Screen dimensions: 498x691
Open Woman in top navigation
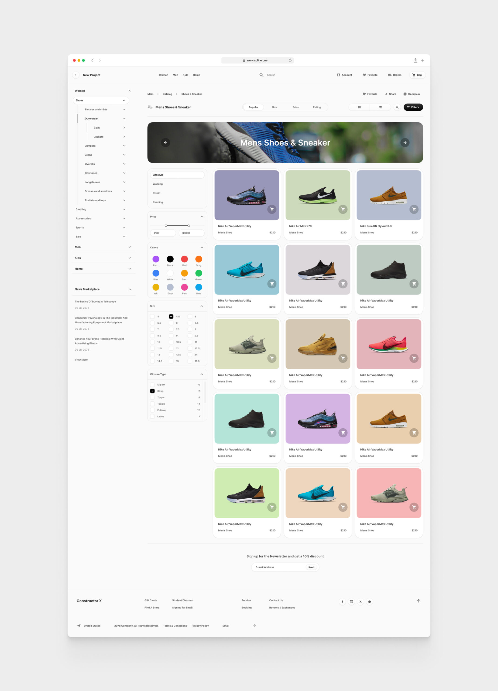163,75
